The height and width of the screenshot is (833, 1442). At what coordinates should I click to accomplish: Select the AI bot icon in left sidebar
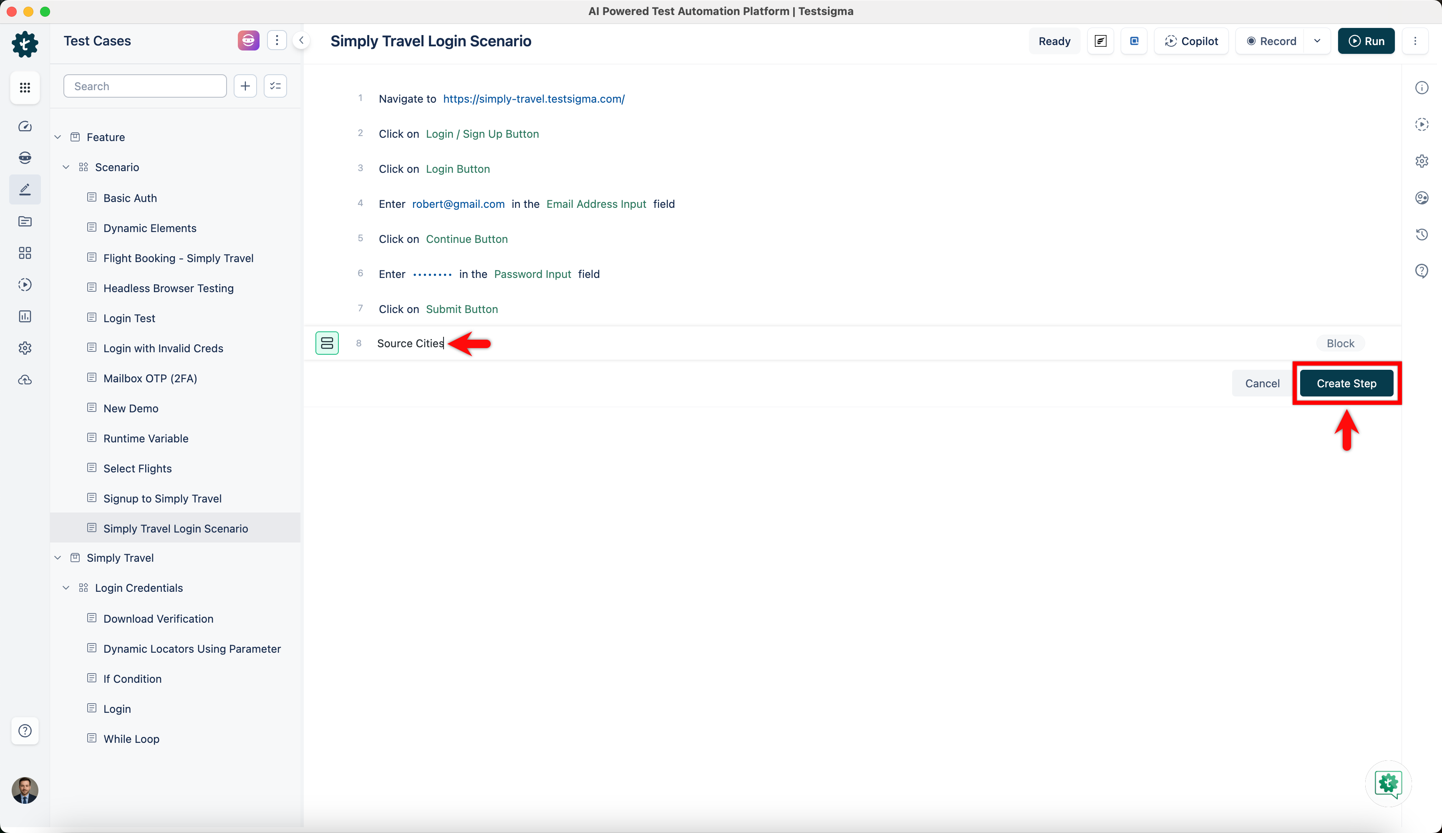pyautogui.click(x=25, y=157)
